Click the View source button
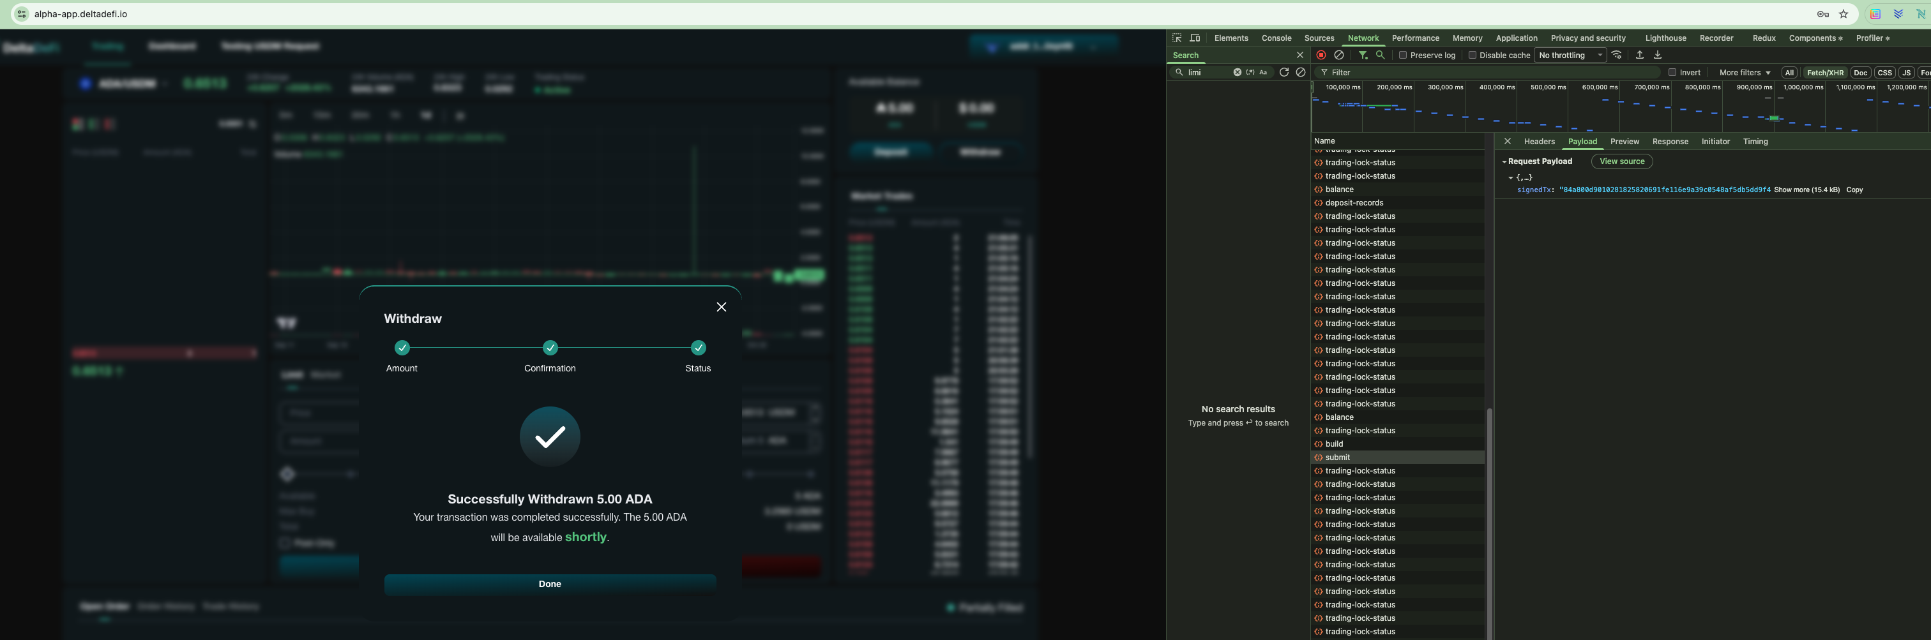The height and width of the screenshot is (640, 1931). click(x=1621, y=162)
